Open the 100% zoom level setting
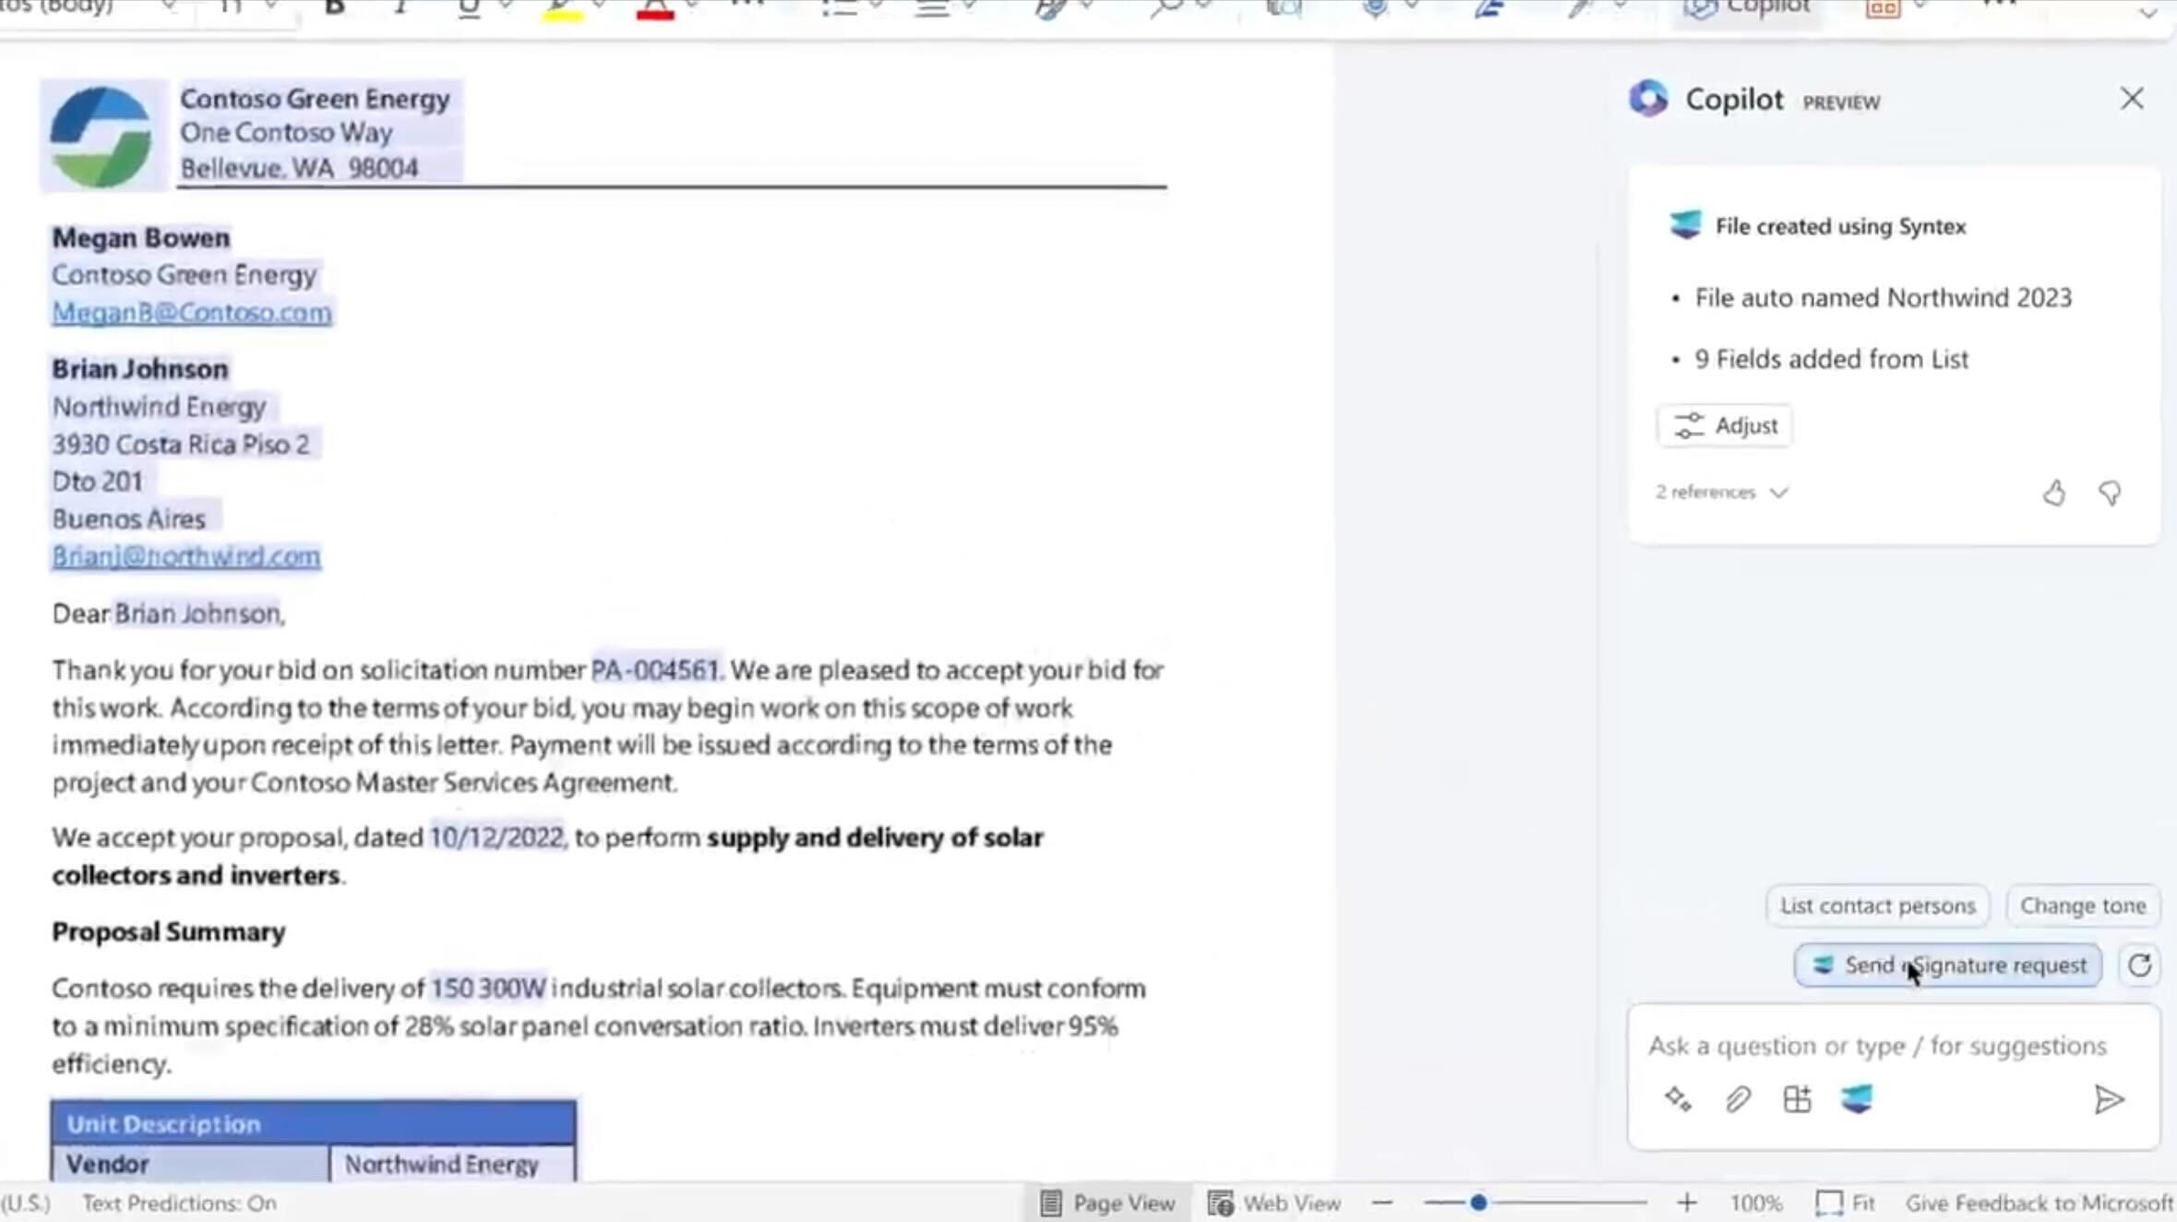The width and height of the screenshot is (2177, 1222). point(1755,1203)
